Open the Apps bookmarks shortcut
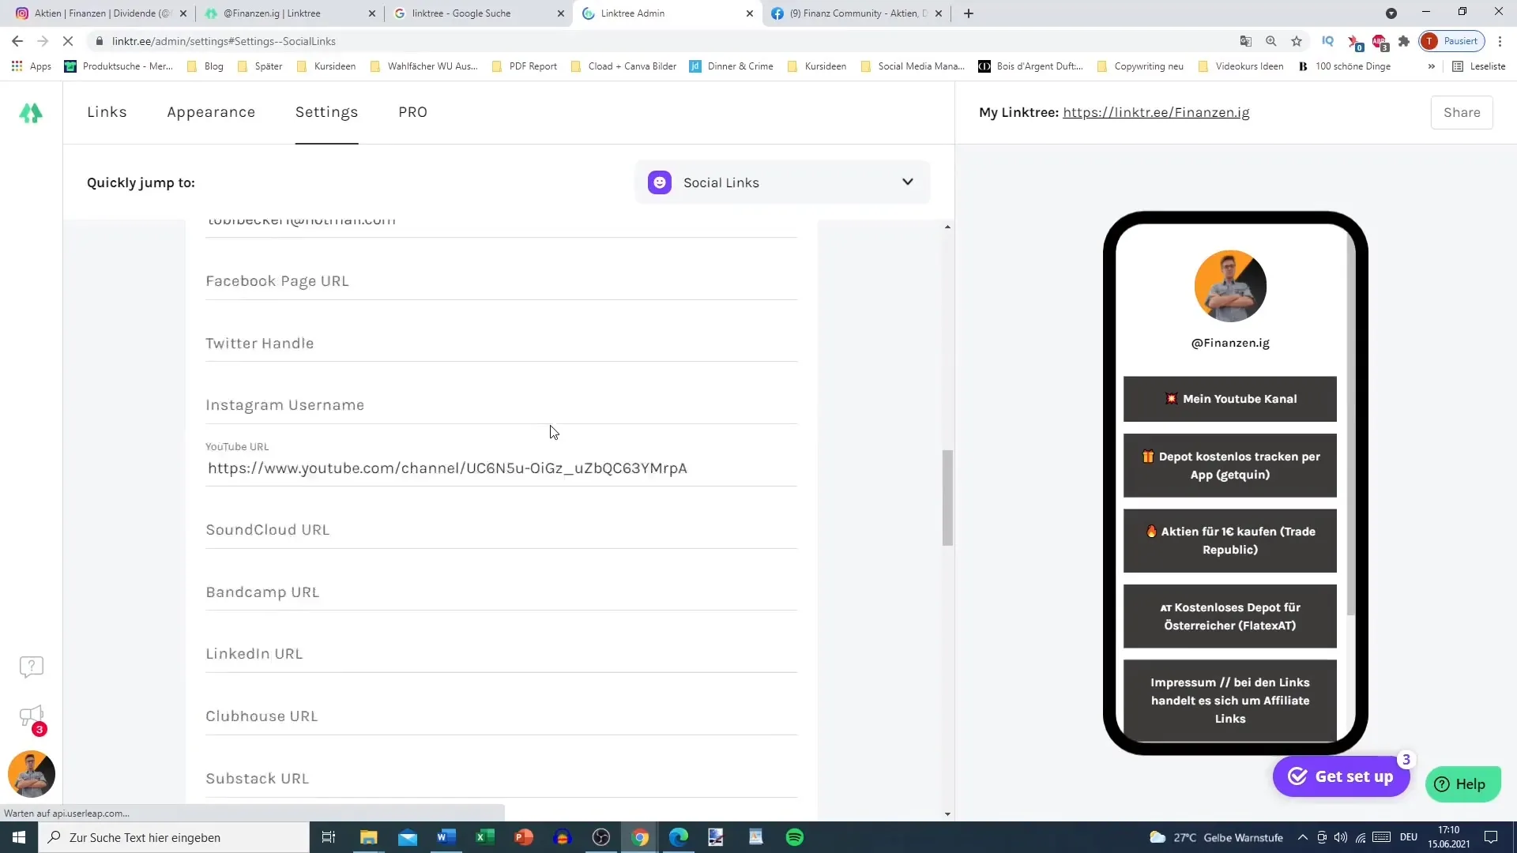 coord(32,66)
